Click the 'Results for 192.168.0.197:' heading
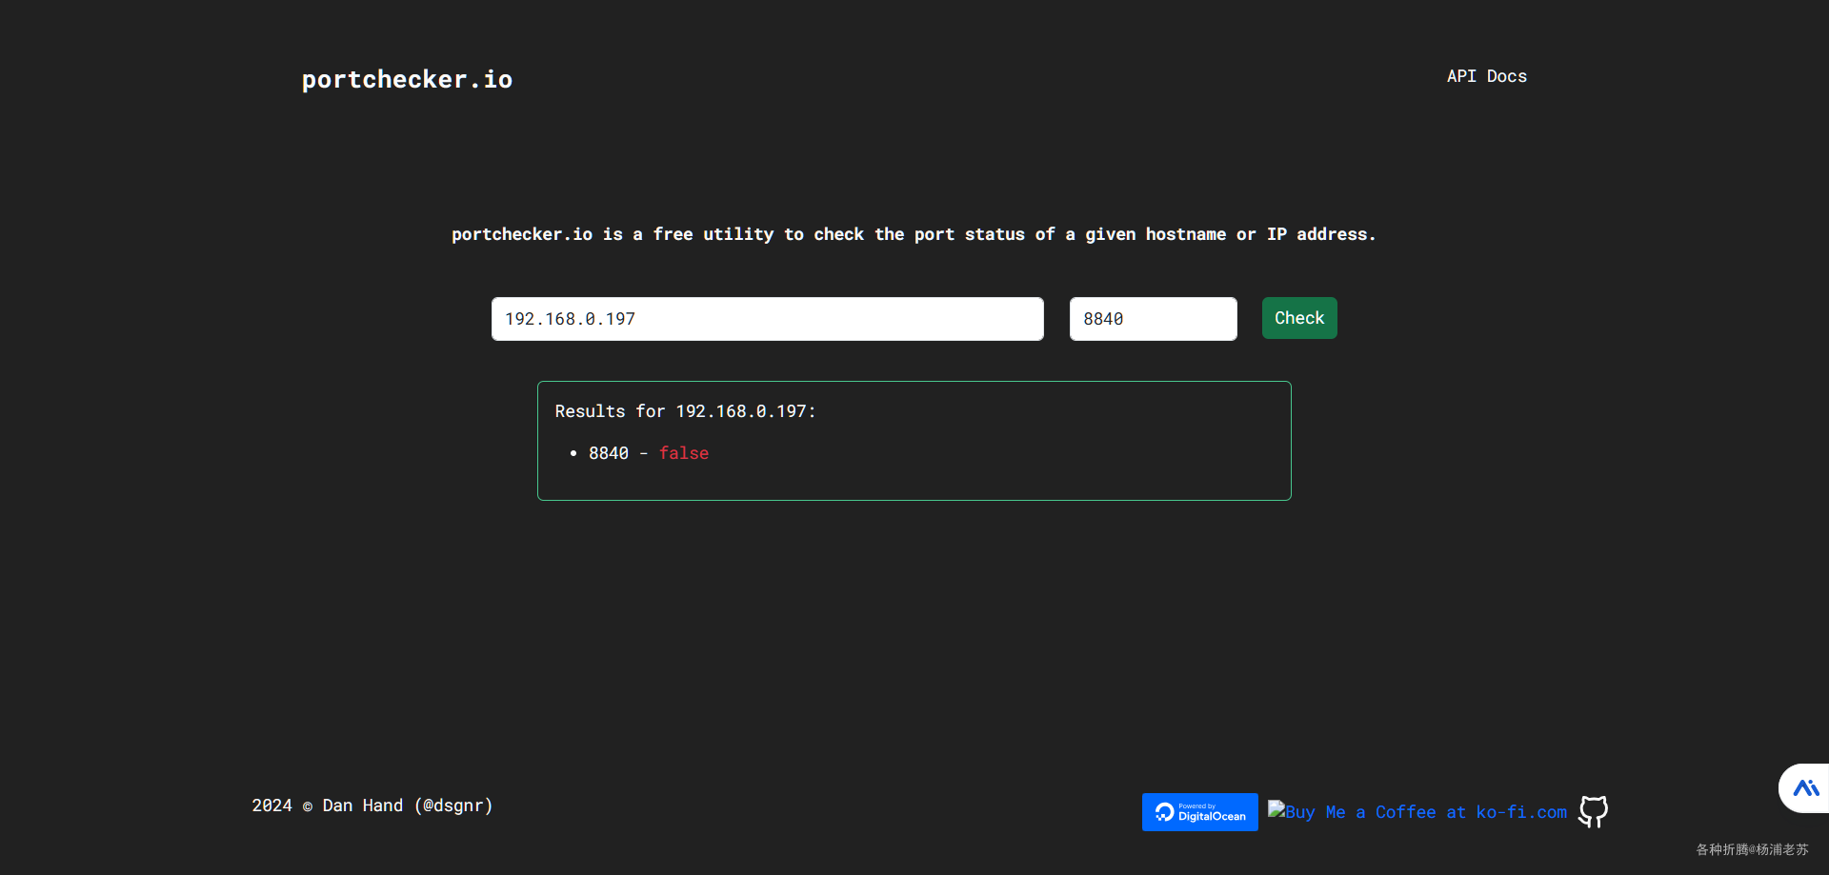1829x875 pixels. (x=686, y=411)
